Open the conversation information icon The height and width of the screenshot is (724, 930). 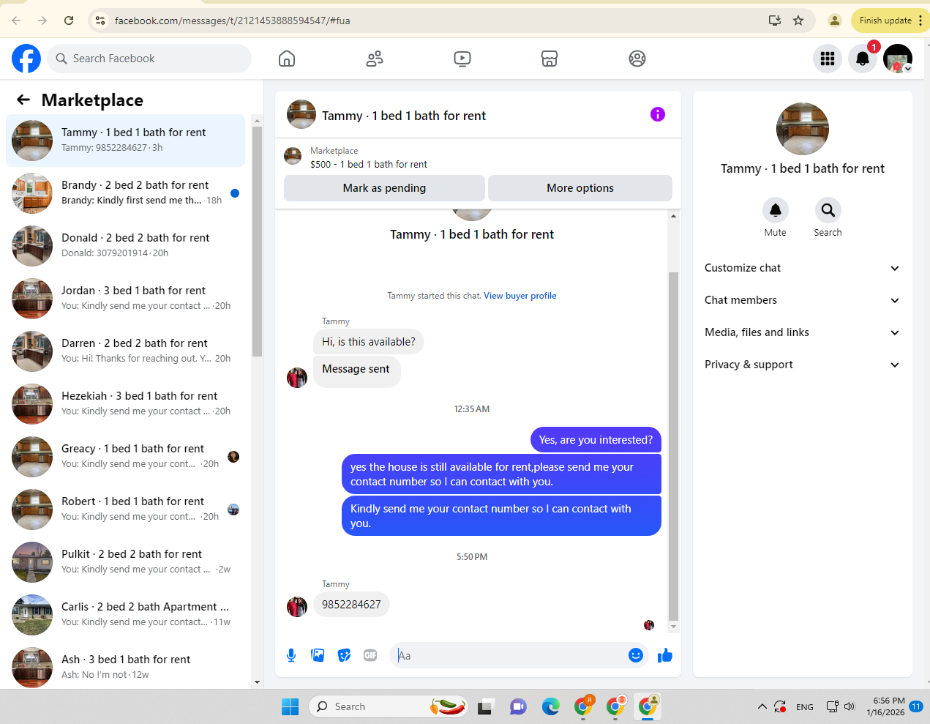coord(658,114)
